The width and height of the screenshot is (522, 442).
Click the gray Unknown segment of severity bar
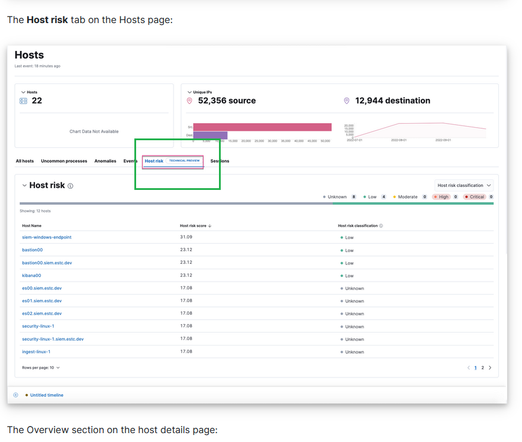pyautogui.click(x=176, y=204)
